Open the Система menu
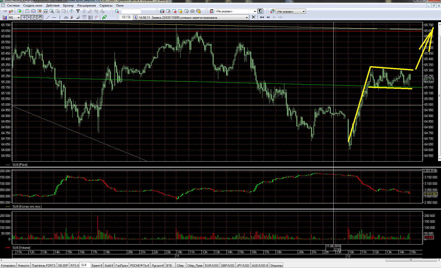The height and width of the screenshot is (268, 441). [13, 6]
